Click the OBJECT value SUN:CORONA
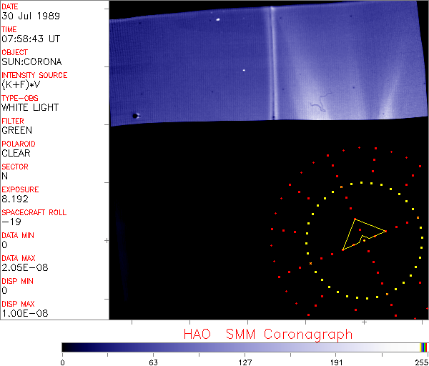429x366 pixels. (31, 61)
